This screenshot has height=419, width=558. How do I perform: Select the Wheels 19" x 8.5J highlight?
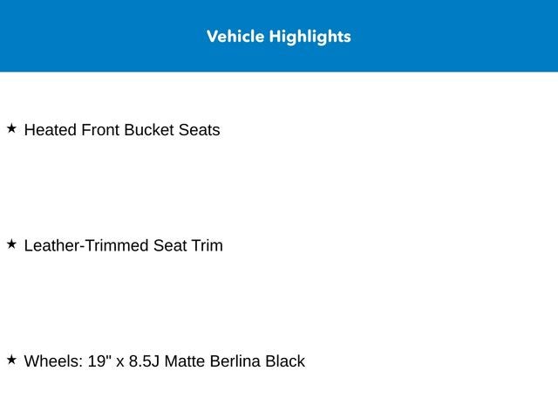click(164, 361)
